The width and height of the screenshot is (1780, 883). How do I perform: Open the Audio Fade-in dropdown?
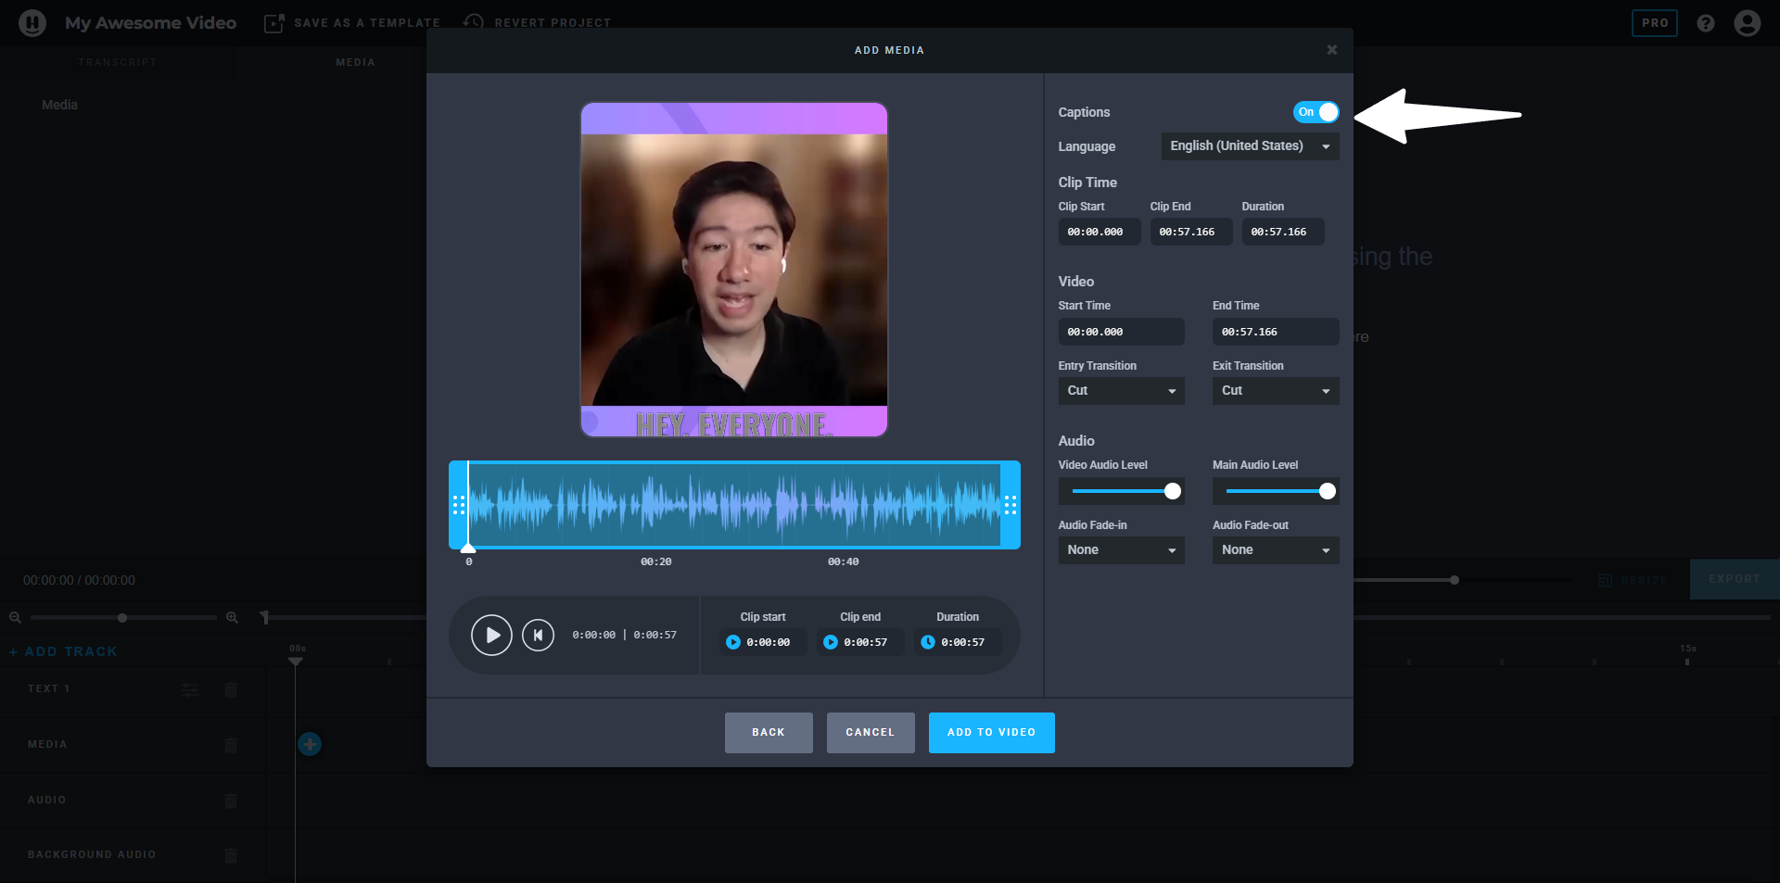tap(1121, 550)
